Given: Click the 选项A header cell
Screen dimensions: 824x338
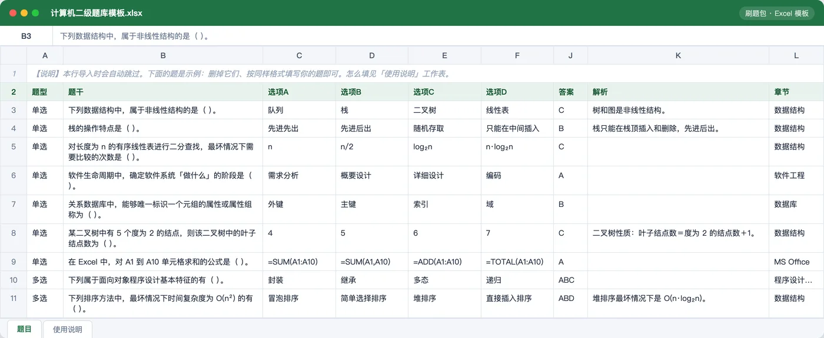Looking at the screenshot, I should point(300,92).
